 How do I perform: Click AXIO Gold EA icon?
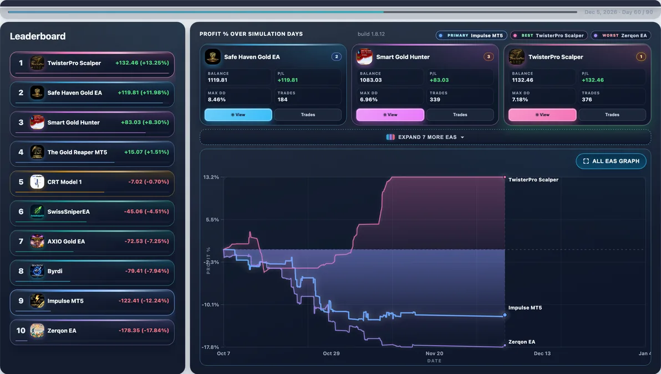point(37,241)
